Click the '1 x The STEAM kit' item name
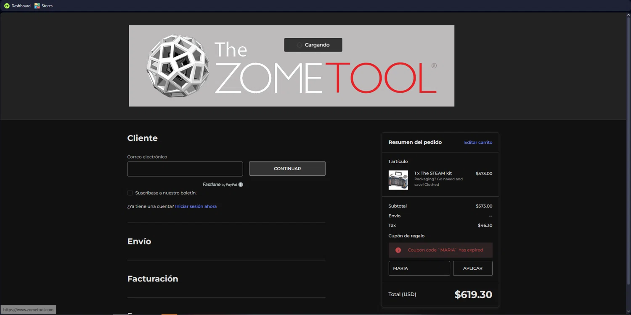The width and height of the screenshot is (631, 315). click(433, 173)
